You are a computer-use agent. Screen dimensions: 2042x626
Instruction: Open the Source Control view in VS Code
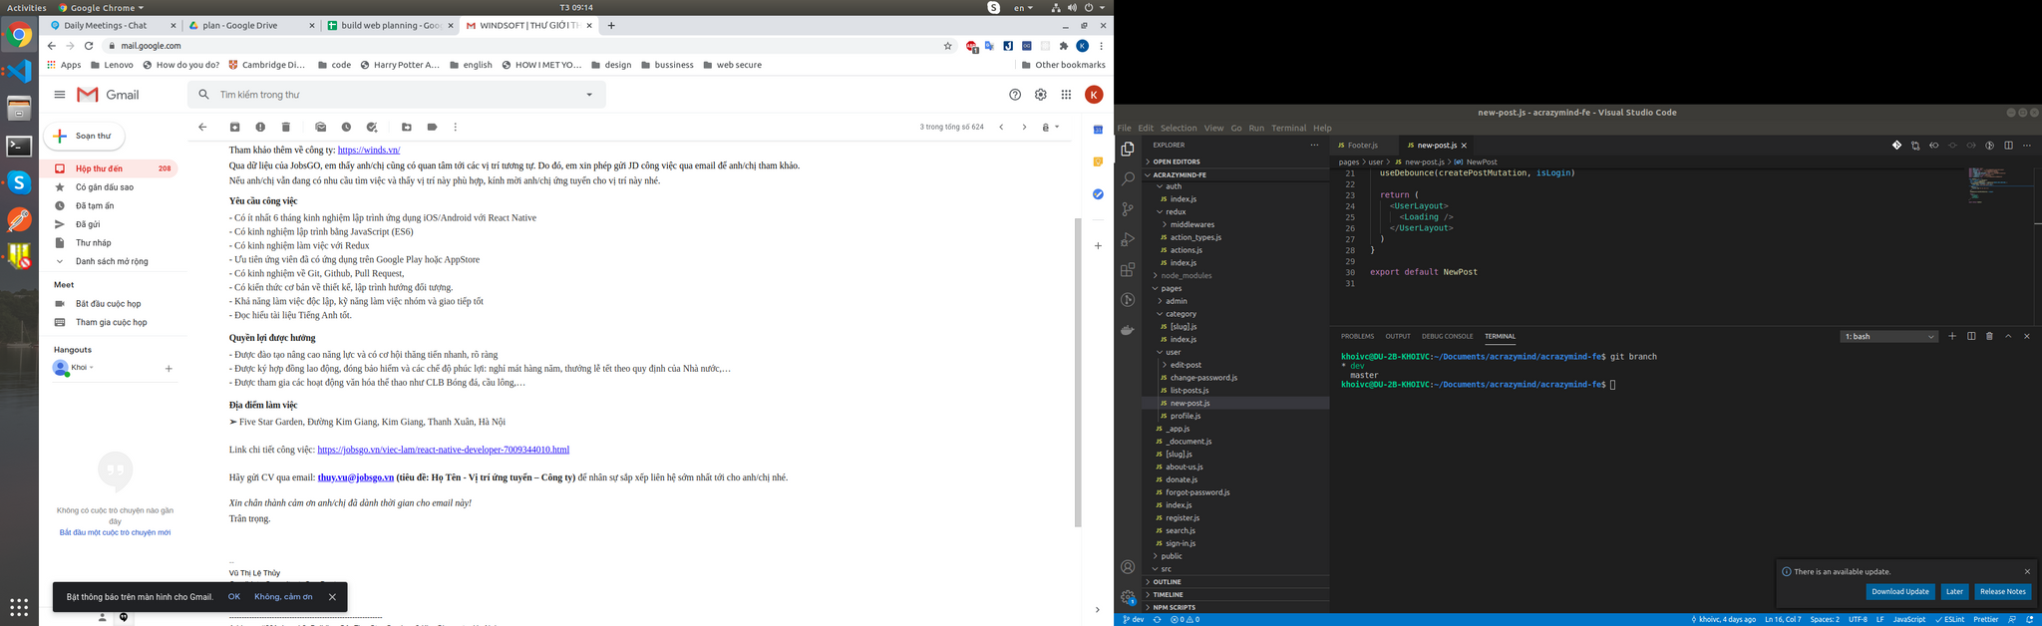point(1128,209)
